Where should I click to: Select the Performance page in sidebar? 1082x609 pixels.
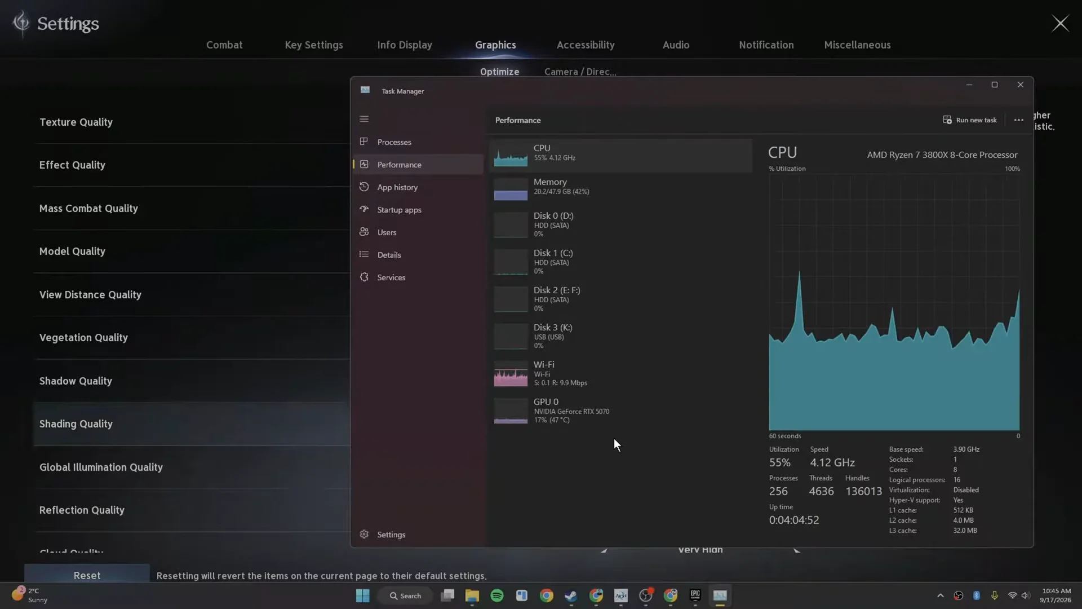coord(418,165)
